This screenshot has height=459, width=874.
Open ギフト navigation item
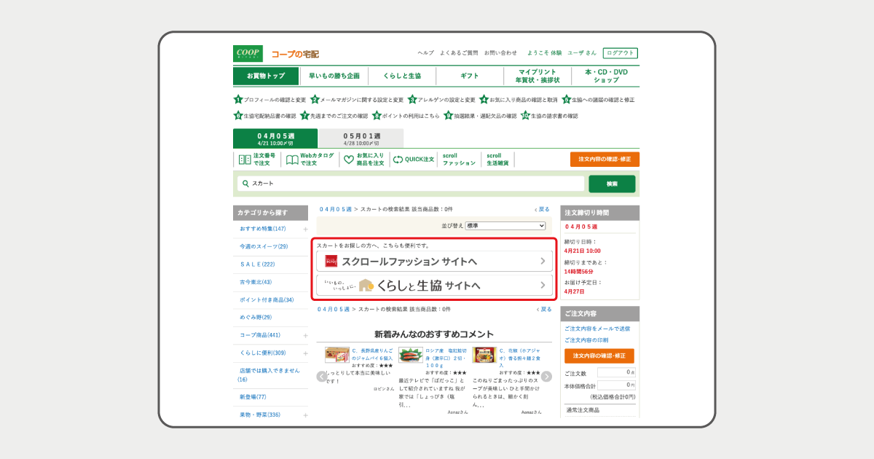pyautogui.click(x=470, y=76)
